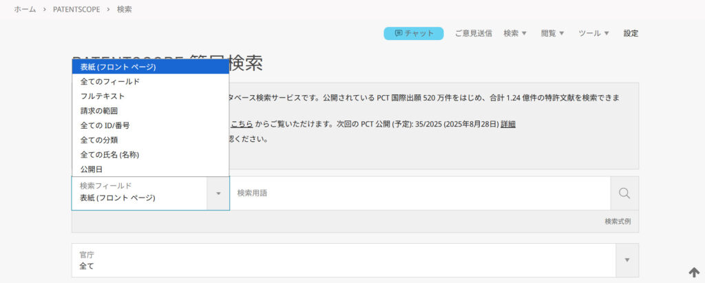This screenshot has height=283, width=705.
Task: Expand the ツール menu
Action: (593, 33)
